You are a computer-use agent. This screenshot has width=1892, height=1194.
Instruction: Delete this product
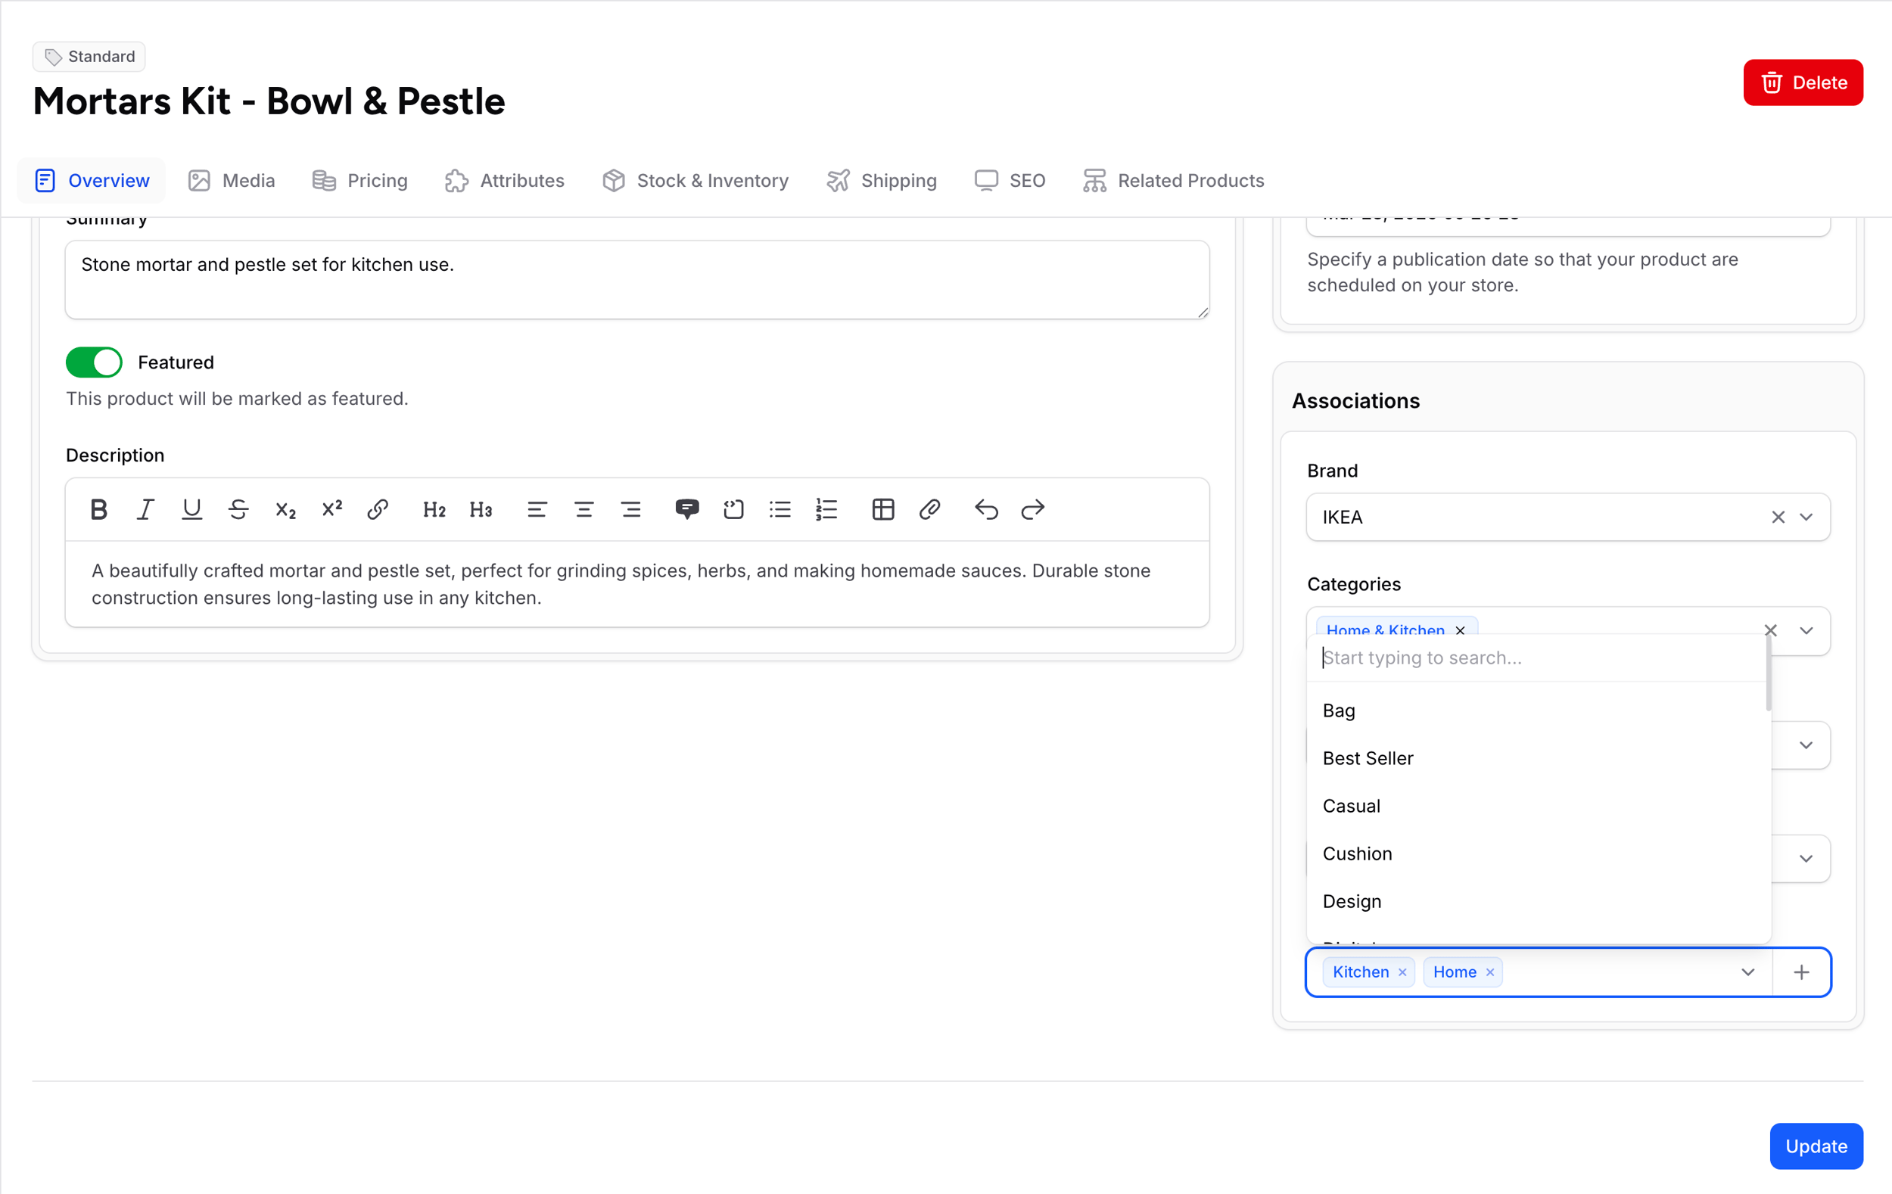[1803, 82]
